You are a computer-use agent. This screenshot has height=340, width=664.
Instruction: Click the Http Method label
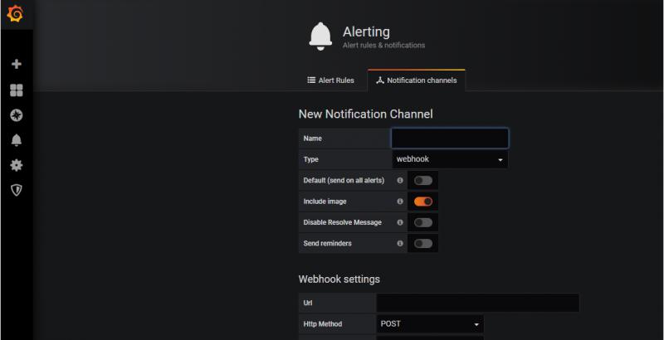pyautogui.click(x=323, y=324)
